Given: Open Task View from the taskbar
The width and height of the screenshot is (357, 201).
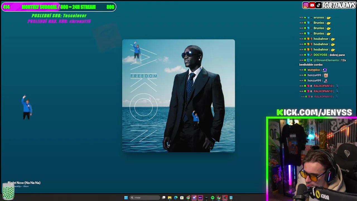Looking at the screenshot, I should [164, 198].
